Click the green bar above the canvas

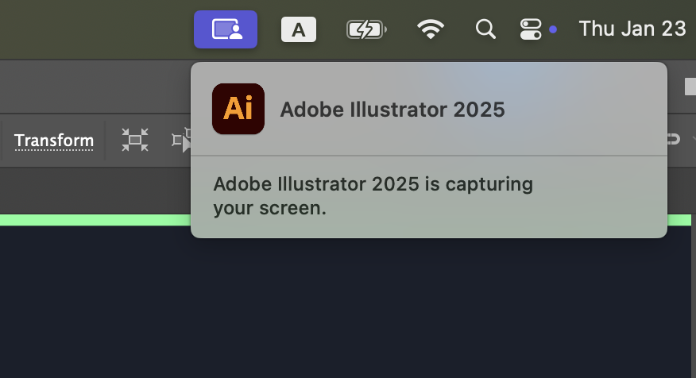[x=95, y=220]
